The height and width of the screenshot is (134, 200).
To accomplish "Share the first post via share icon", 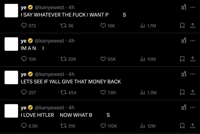I will 192,25.
